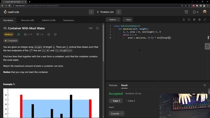This screenshot has width=210, height=118.
Task: Click the feedback icon beside Hint
Action: (x=97, y=28)
